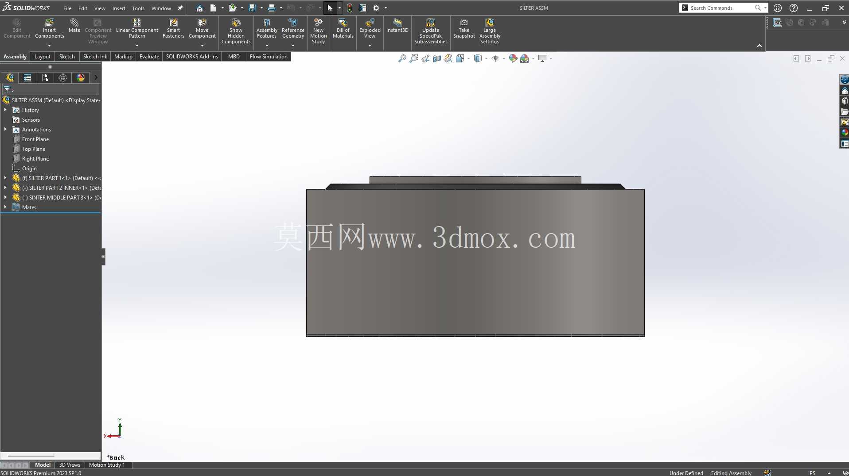Screen dimensions: 849x476
Task: Click Show Hidden Components
Action: tap(236, 31)
